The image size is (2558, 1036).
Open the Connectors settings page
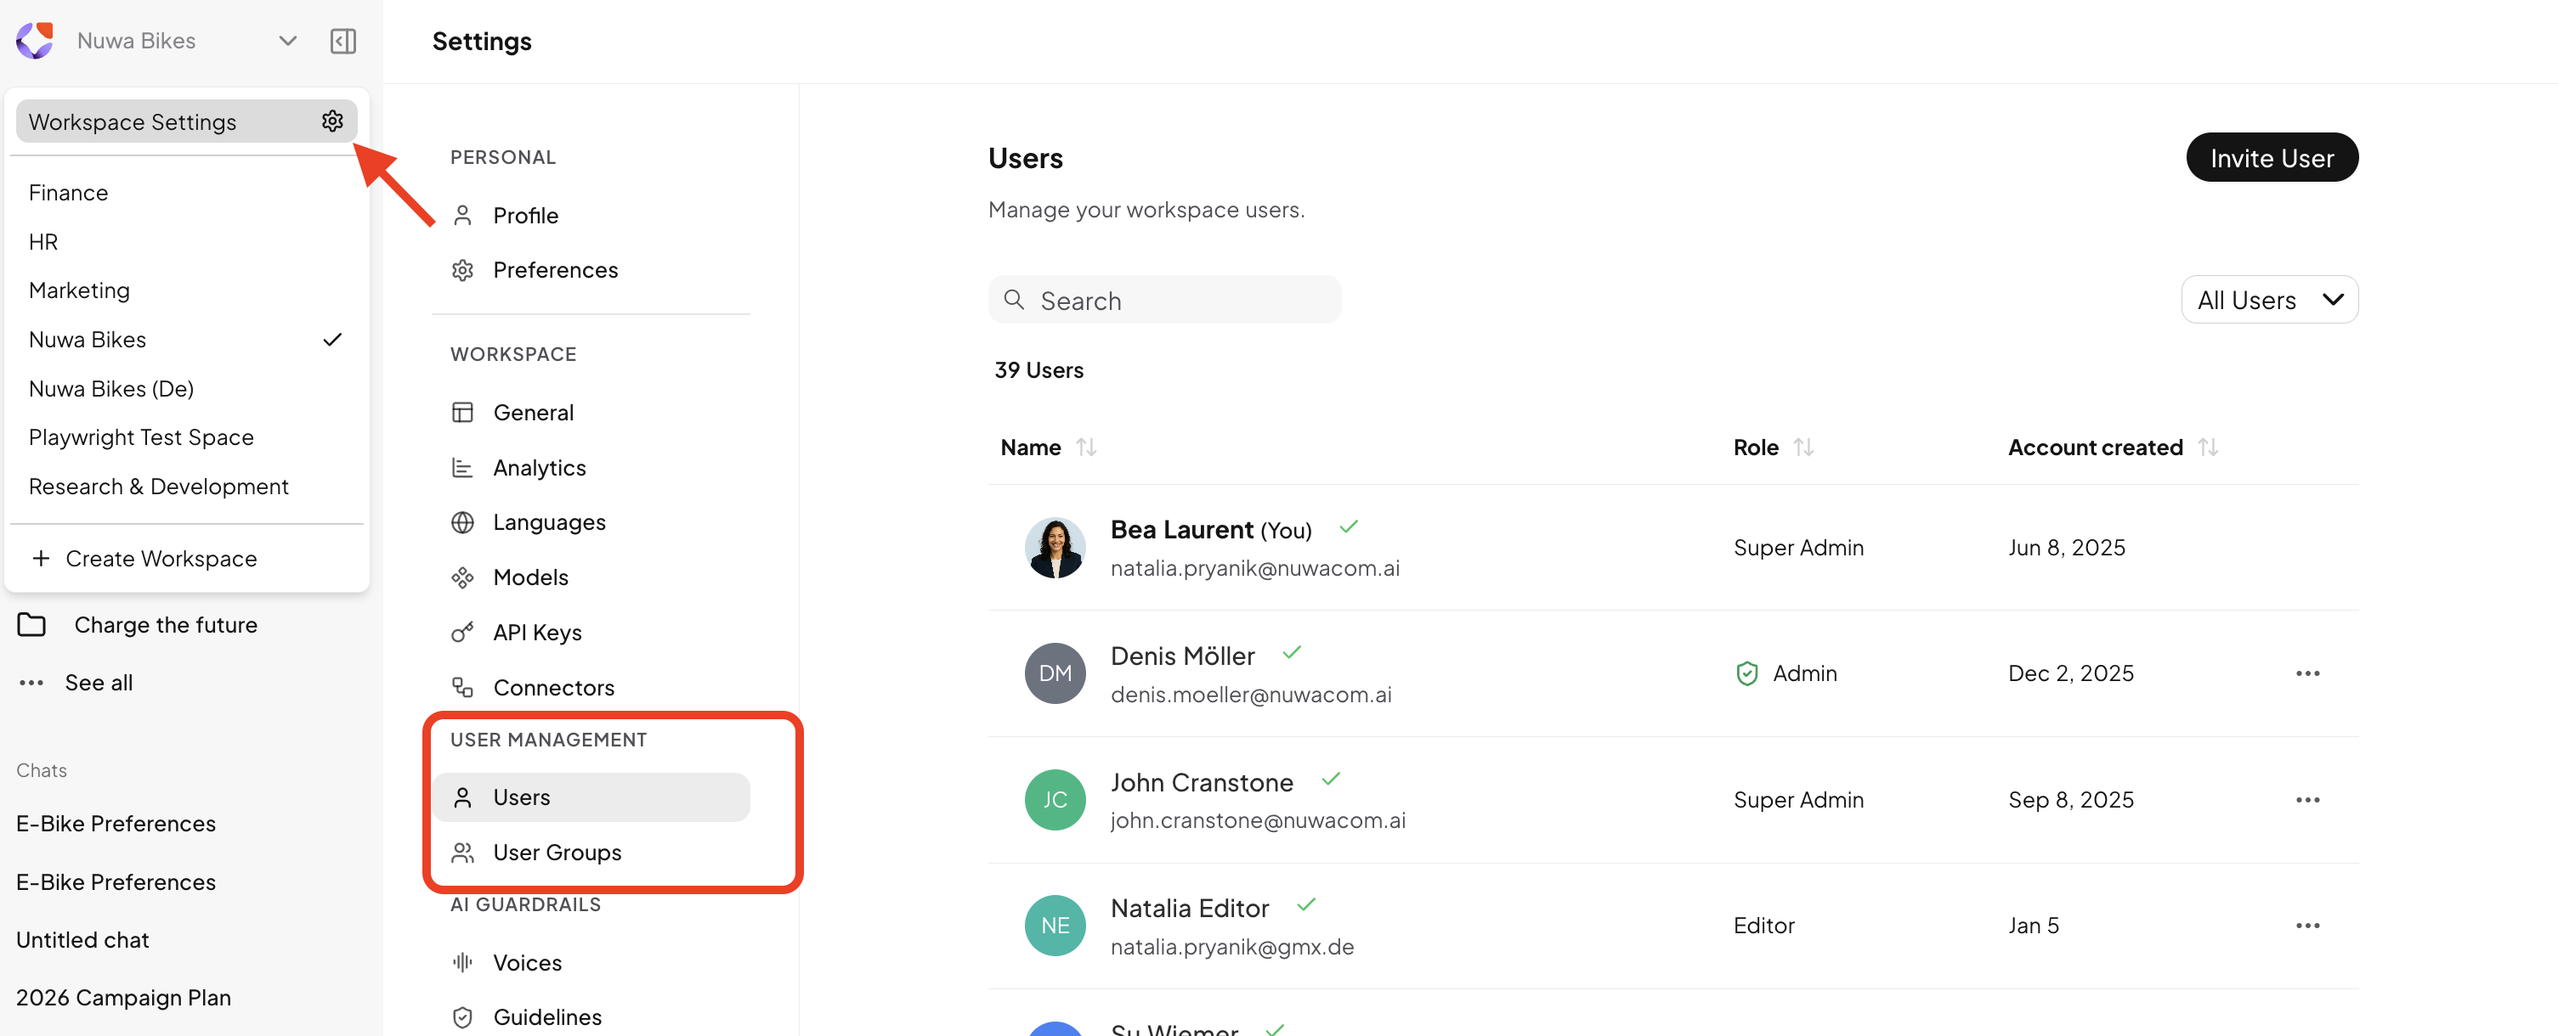(553, 687)
